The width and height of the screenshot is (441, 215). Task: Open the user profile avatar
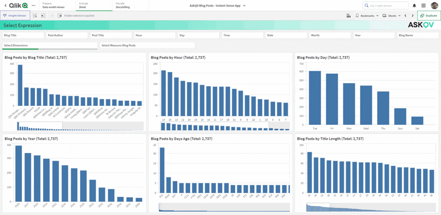[434, 6]
